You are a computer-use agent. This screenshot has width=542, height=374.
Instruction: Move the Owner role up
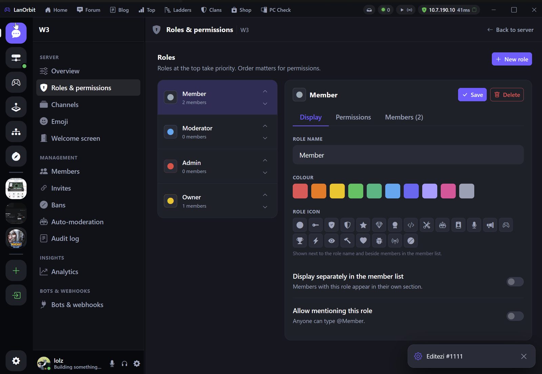pyautogui.click(x=265, y=195)
